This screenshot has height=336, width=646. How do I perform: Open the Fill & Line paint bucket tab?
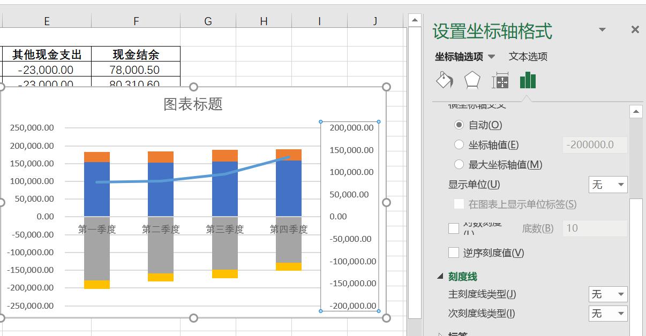(x=444, y=80)
